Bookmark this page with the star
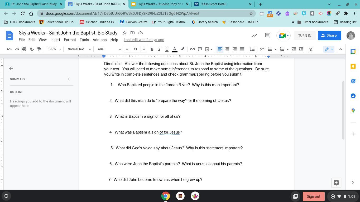 [x=251, y=13]
